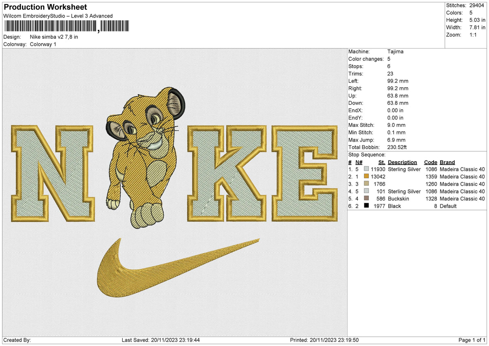Click the Machine value 'Tajima'
The width and height of the screenshot is (489, 346).
pyautogui.click(x=395, y=52)
